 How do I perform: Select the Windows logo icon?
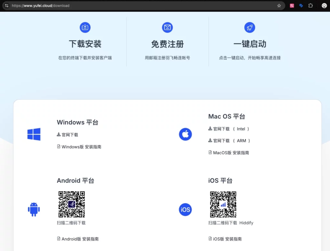click(34, 134)
